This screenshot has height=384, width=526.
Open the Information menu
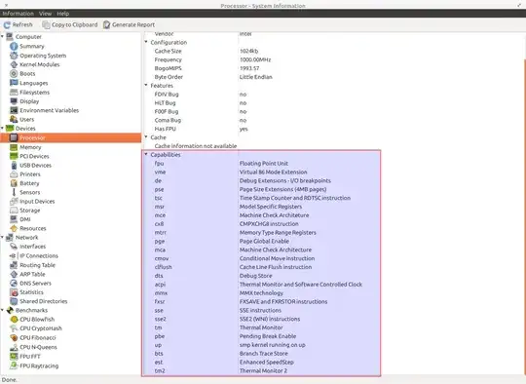click(x=19, y=14)
